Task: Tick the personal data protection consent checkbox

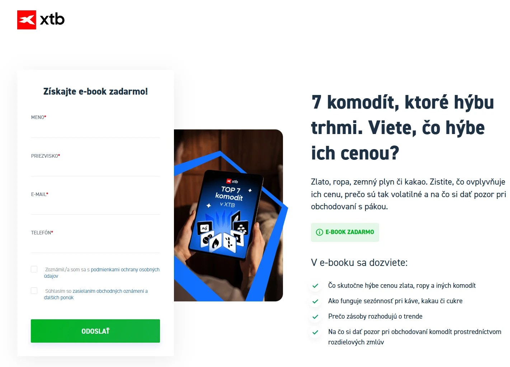Action: 34,269
